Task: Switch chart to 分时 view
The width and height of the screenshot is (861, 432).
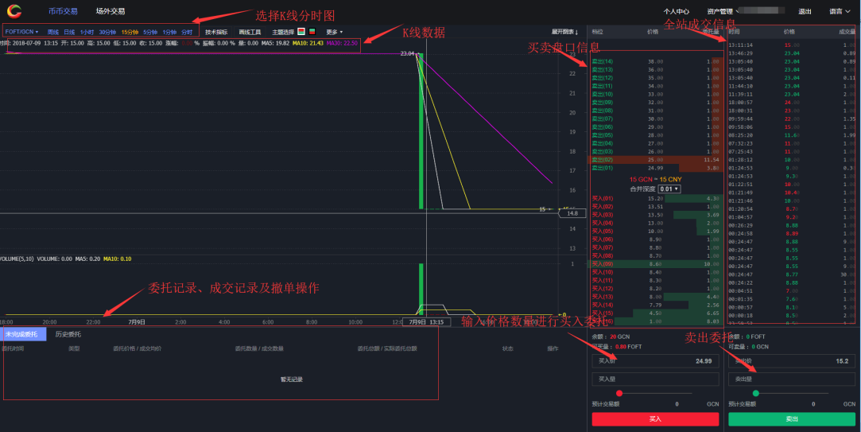Action: coord(187,32)
